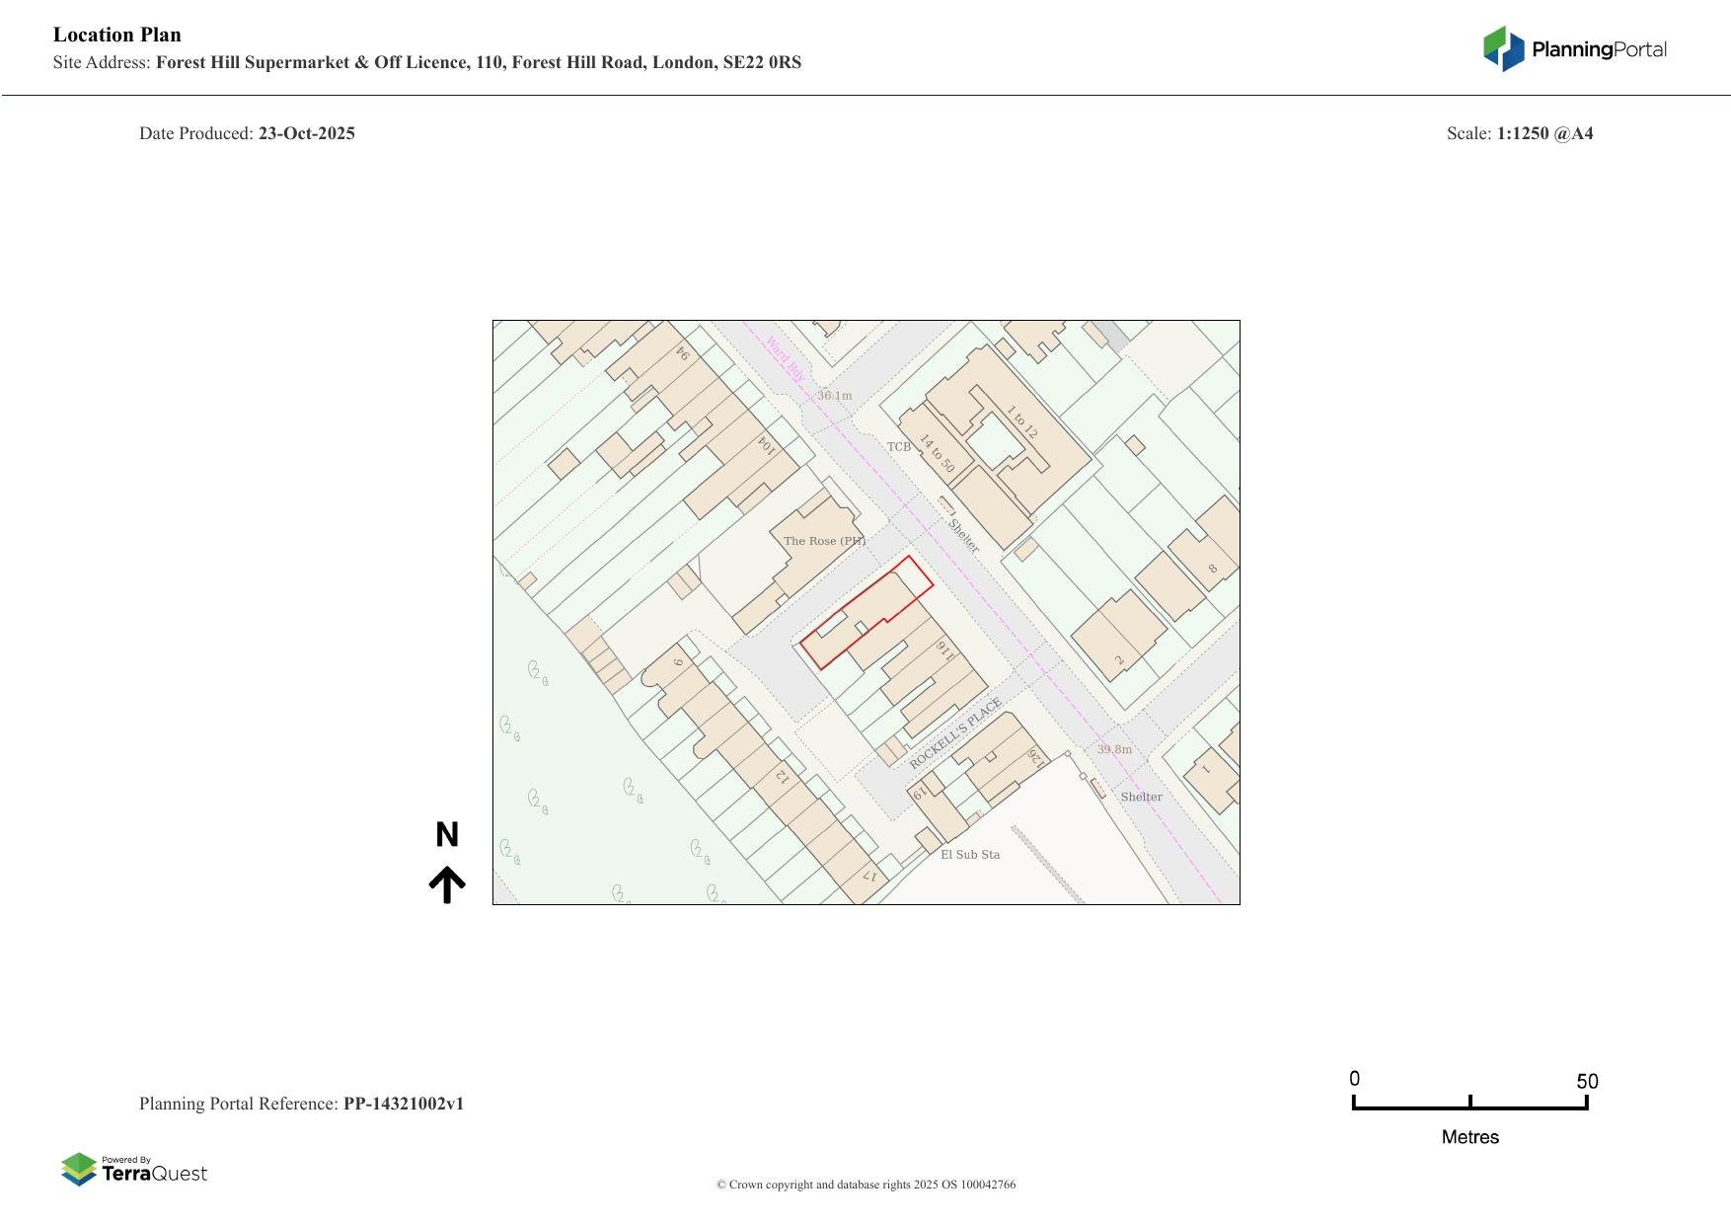The width and height of the screenshot is (1731, 1225).
Task: Click the 14 to 50 building label
Action: tap(937, 453)
